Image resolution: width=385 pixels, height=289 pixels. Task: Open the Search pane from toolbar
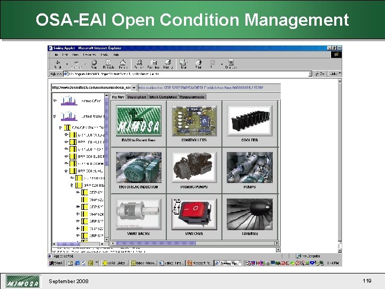point(139,64)
